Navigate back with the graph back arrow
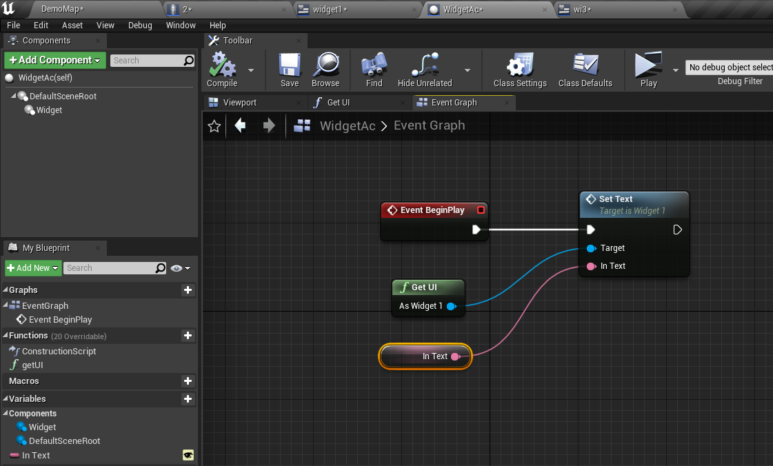 click(239, 125)
